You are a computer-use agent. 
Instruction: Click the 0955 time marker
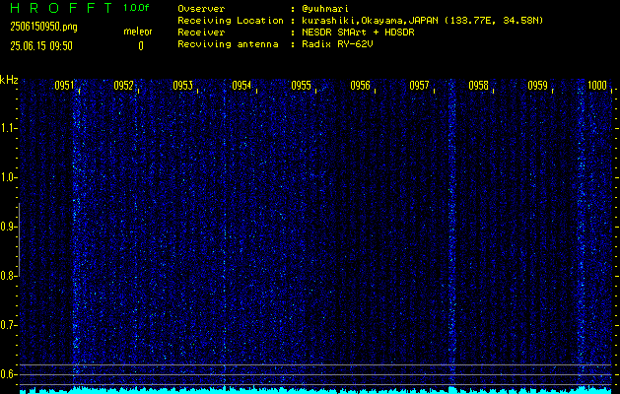coord(301,86)
